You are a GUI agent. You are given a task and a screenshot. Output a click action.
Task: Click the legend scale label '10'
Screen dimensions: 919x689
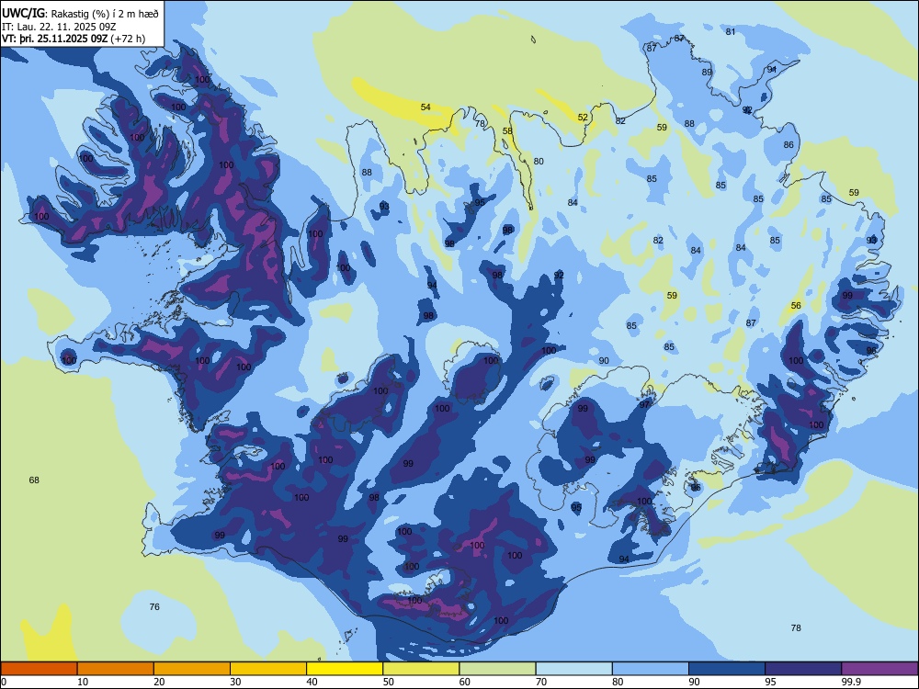point(83,682)
